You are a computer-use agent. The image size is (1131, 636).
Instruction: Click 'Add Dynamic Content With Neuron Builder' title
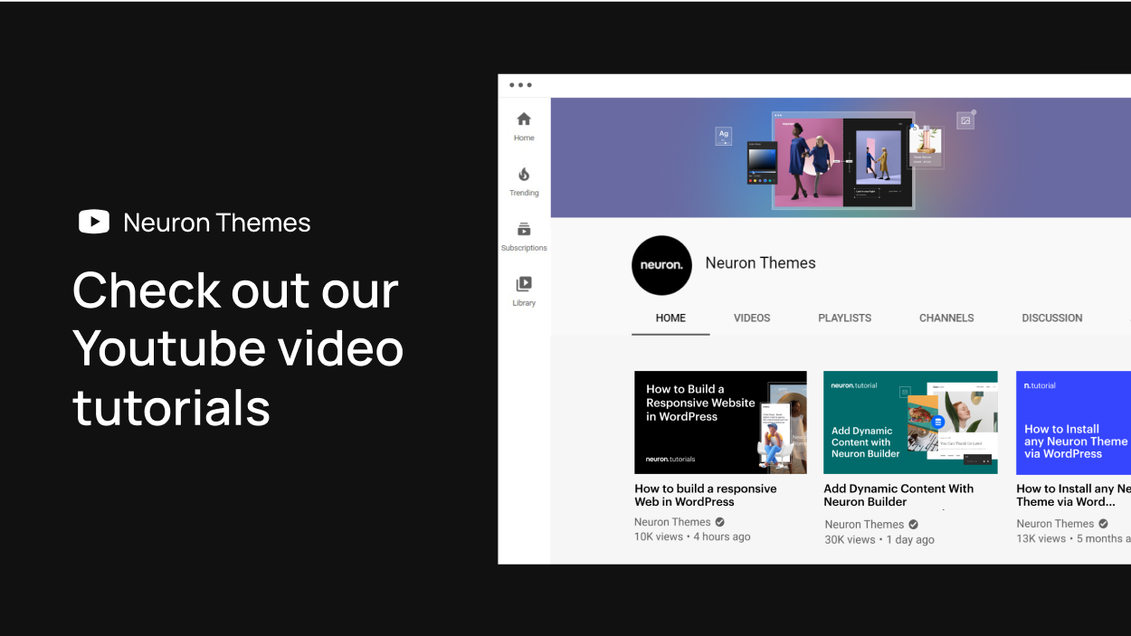[898, 495]
